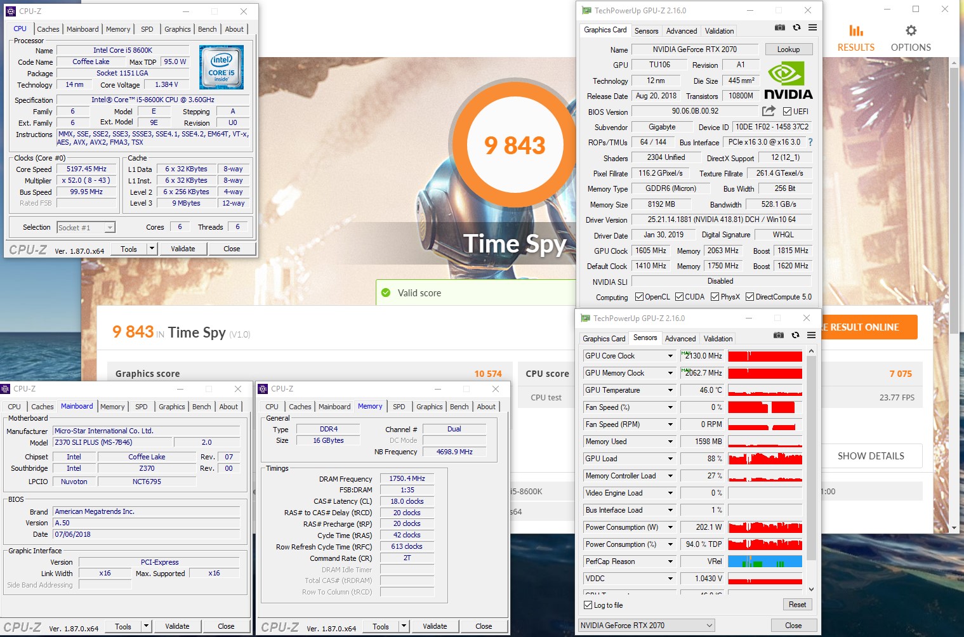Switch to Caches tab in top CPU-Z window

tap(48, 29)
